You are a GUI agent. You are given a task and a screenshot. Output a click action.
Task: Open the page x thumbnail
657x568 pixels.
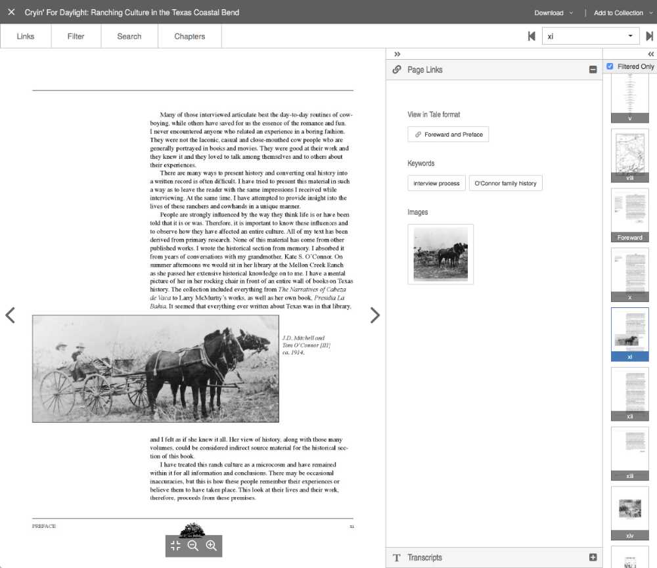point(630,274)
